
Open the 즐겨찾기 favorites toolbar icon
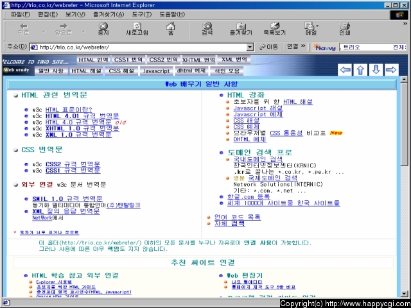241,29
